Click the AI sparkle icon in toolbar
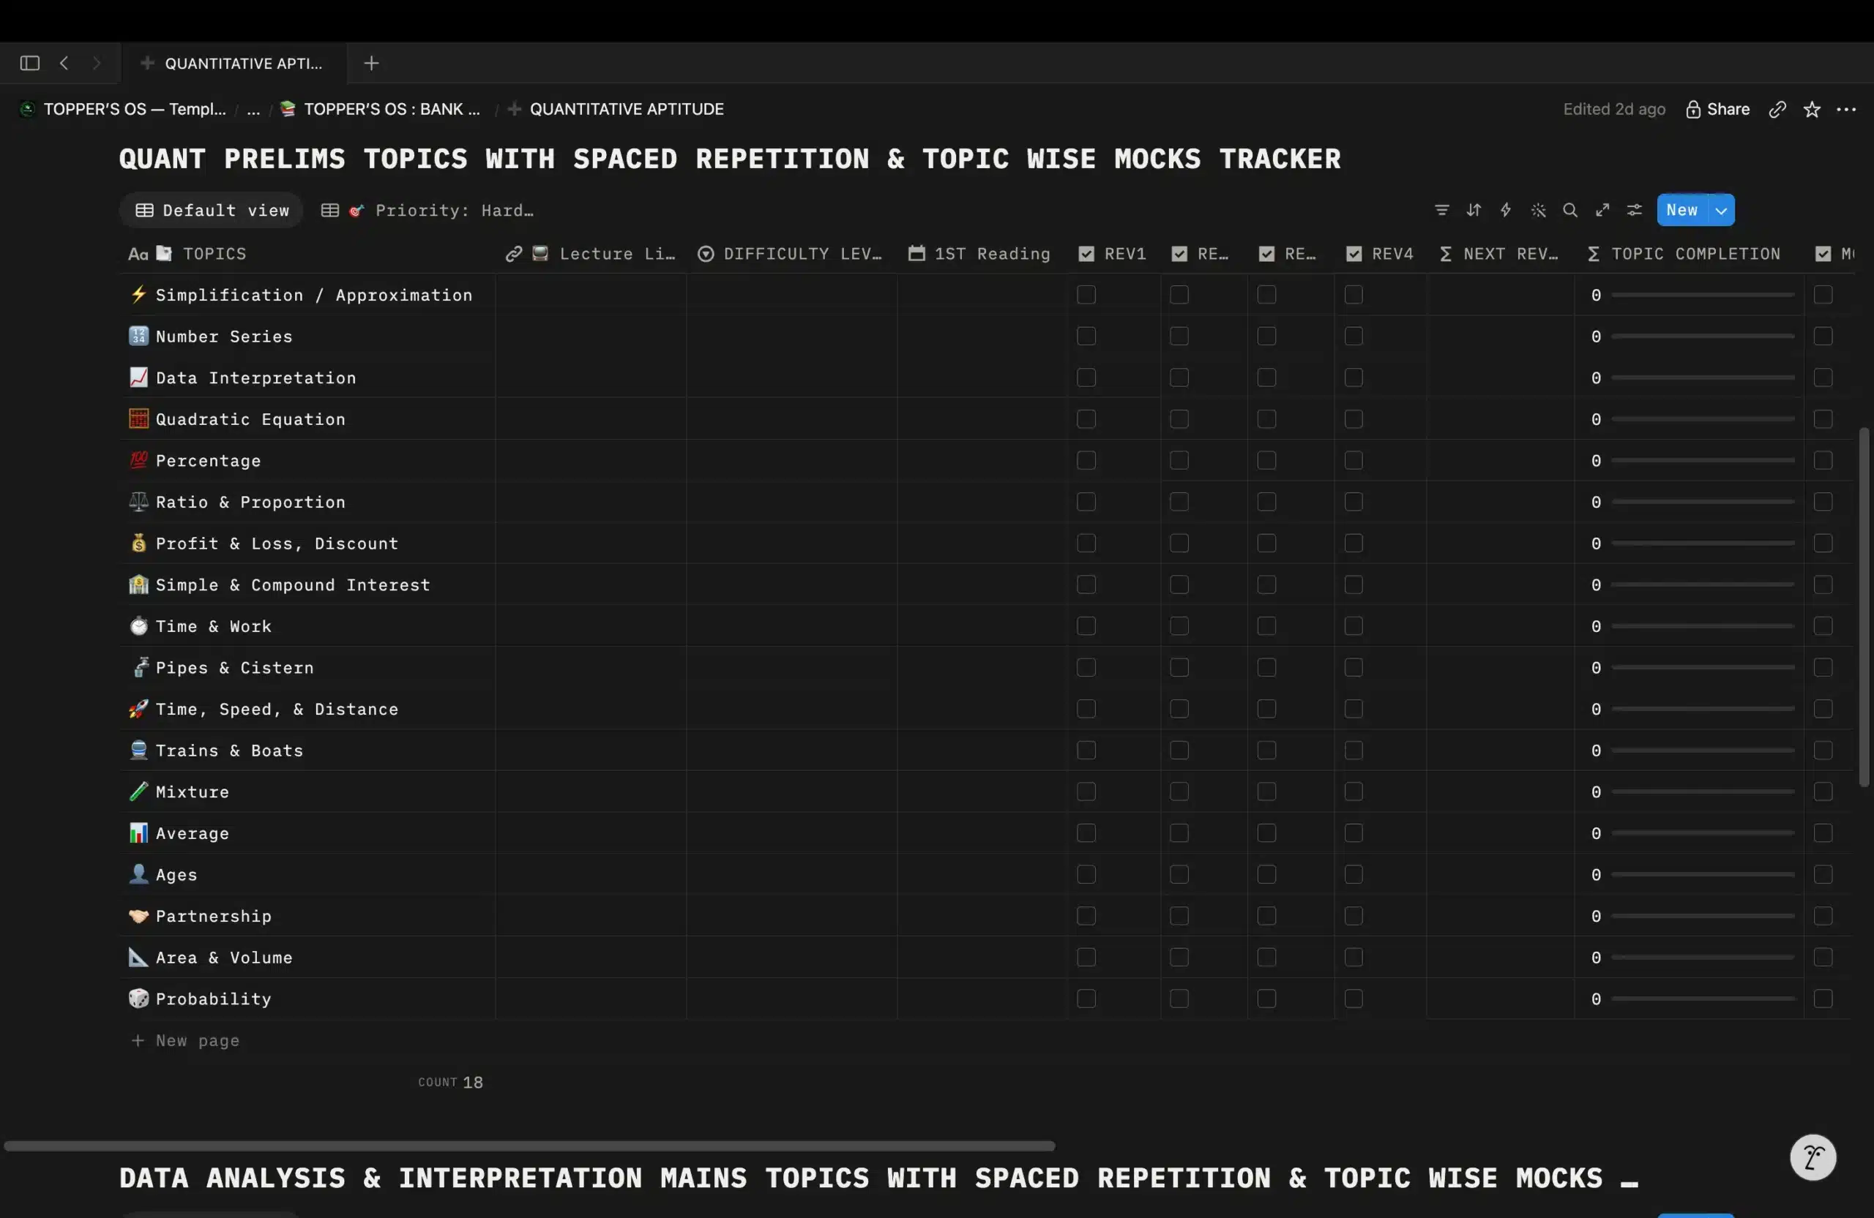Image resolution: width=1874 pixels, height=1218 pixels. (x=1538, y=210)
